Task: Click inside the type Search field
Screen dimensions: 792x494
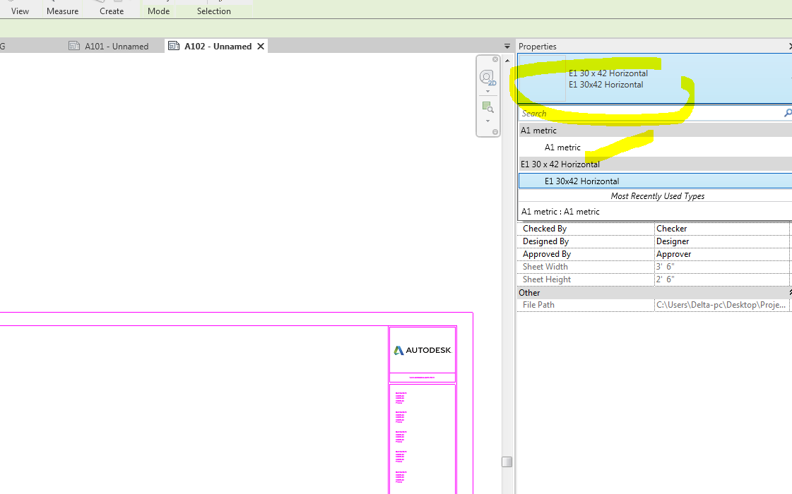Action: point(636,113)
